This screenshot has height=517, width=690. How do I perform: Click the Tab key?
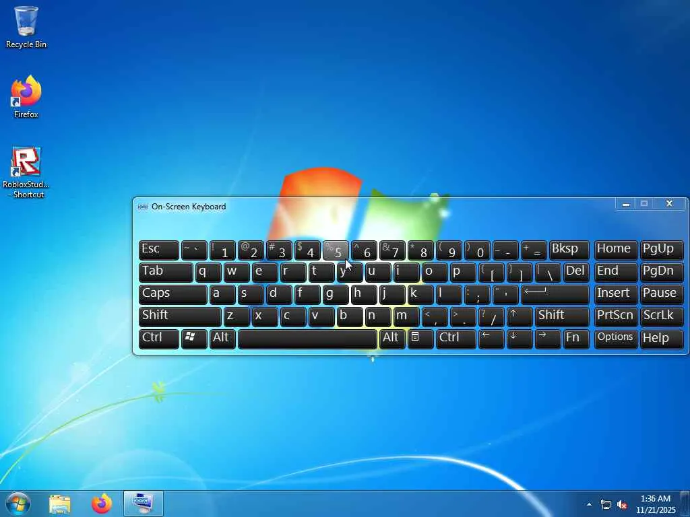[x=166, y=272]
